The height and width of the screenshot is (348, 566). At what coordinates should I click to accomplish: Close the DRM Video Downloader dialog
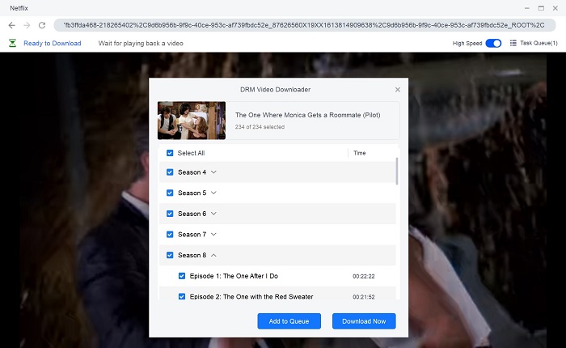398,90
